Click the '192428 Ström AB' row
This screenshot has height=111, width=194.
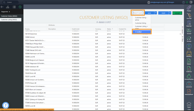(x=94, y=73)
